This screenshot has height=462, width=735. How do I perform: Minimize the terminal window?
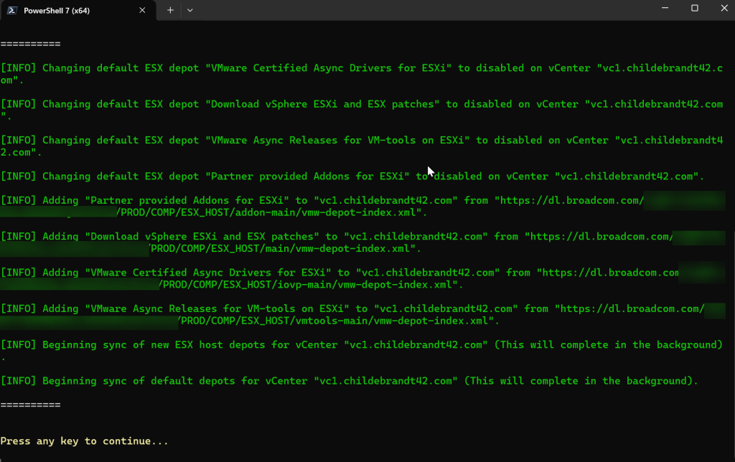pos(663,9)
